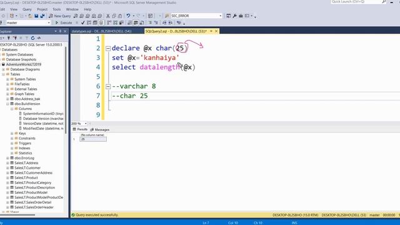
Task: Click Display Estimated Execution Plan icon
Action: point(89,22)
